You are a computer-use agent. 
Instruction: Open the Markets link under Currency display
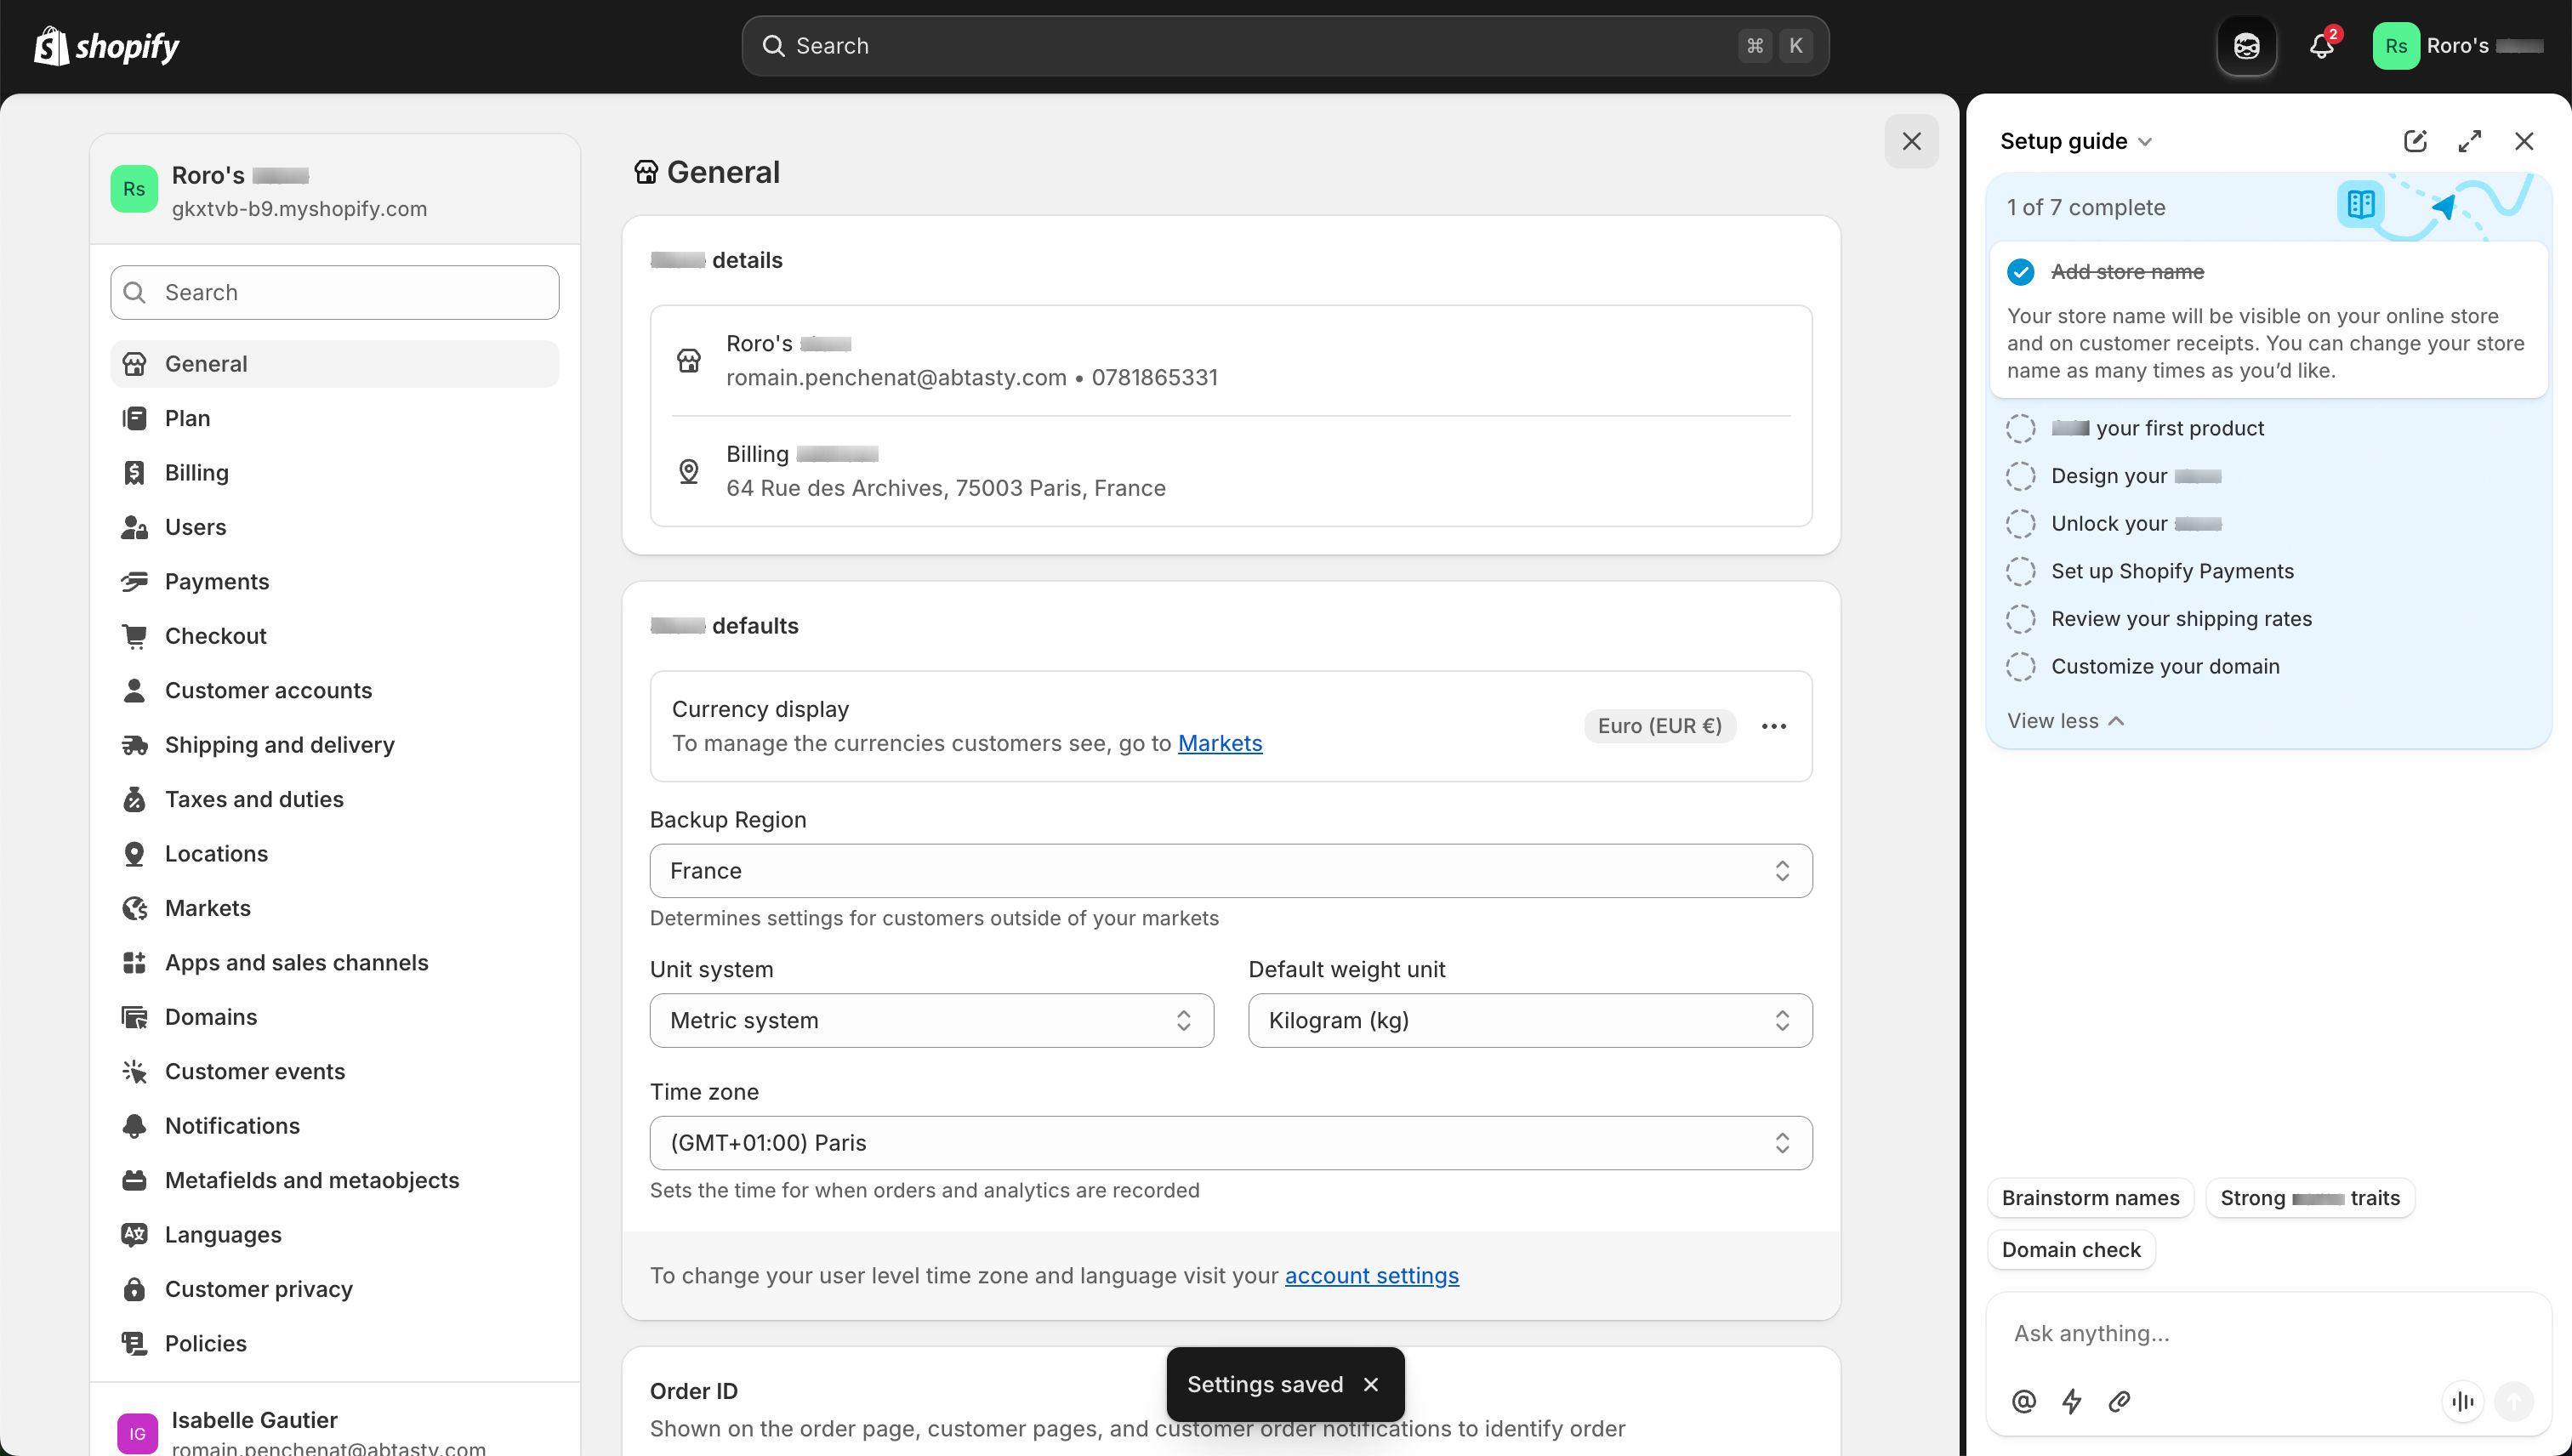[x=1220, y=743]
